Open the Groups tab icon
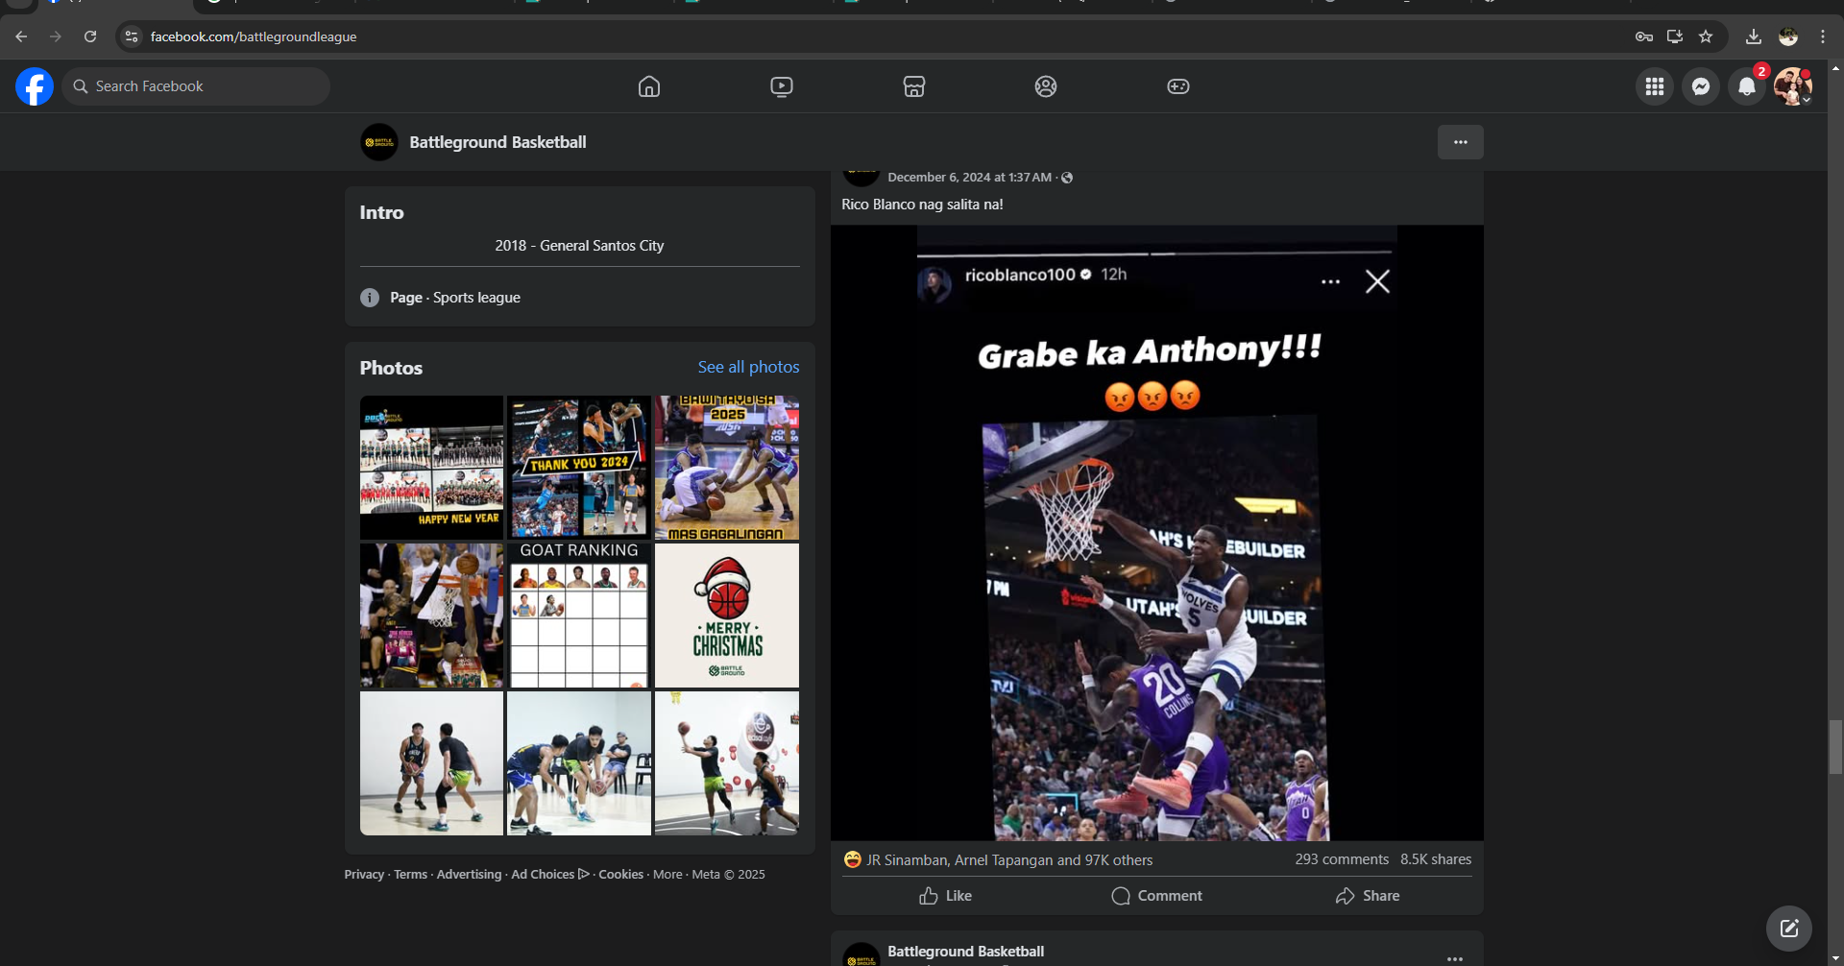This screenshot has width=1844, height=966. (1046, 86)
